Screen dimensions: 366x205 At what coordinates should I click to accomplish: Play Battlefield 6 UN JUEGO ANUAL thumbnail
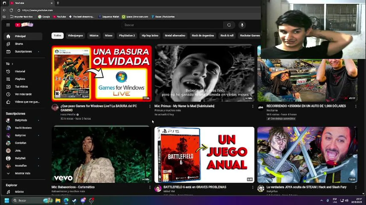pyautogui.click(x=204, y=155)
